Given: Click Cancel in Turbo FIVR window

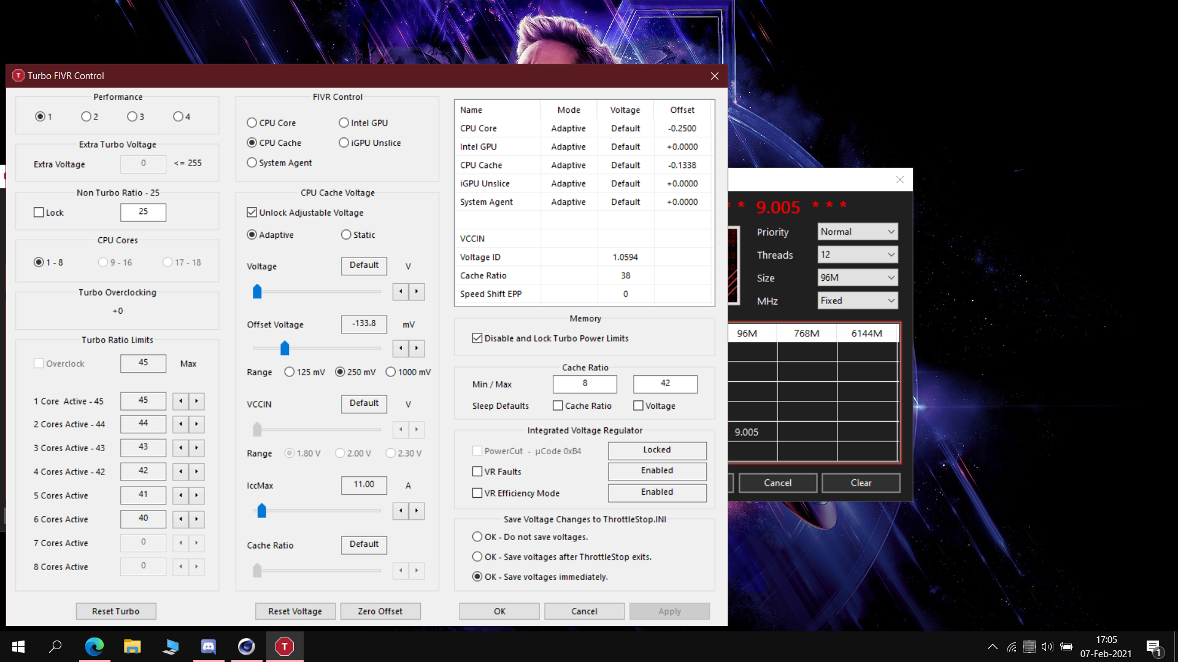Looking at the screenshot, I should pos(584,611).
